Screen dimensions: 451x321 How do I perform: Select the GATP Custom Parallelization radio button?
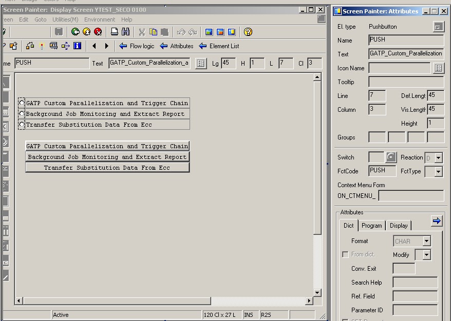(x=21, y=103)
